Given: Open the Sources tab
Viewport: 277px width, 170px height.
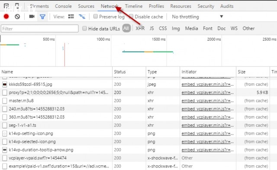Looking at the screenshot, I should (86, 6).
